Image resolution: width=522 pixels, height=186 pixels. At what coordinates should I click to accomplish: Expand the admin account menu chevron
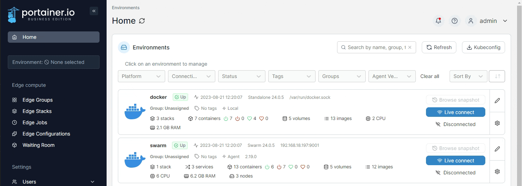point(505,21)
